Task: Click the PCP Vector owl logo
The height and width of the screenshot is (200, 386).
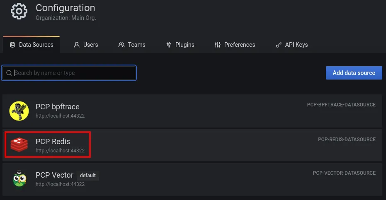Action: coord(19,178)
